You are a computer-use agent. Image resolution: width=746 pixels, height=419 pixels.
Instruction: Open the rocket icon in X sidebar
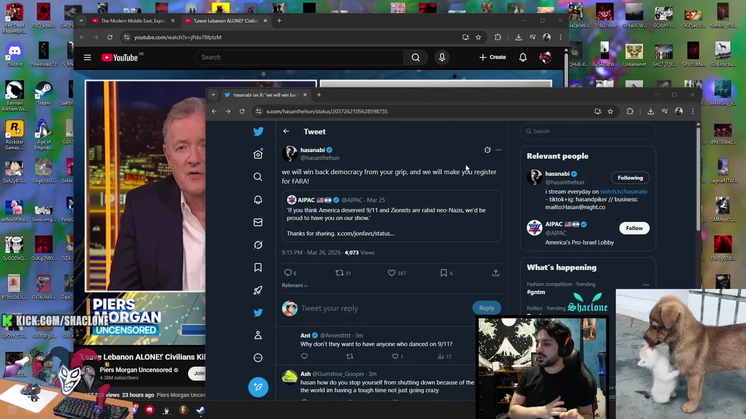[258, 290]
